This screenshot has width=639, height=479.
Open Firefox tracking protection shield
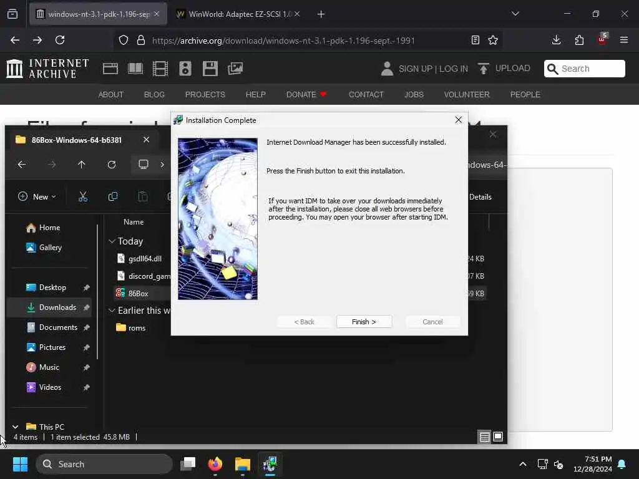124,40
